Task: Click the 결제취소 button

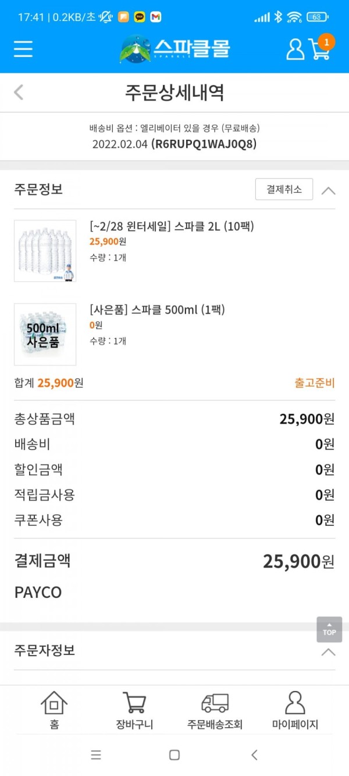Action: [x=284, y=189]
